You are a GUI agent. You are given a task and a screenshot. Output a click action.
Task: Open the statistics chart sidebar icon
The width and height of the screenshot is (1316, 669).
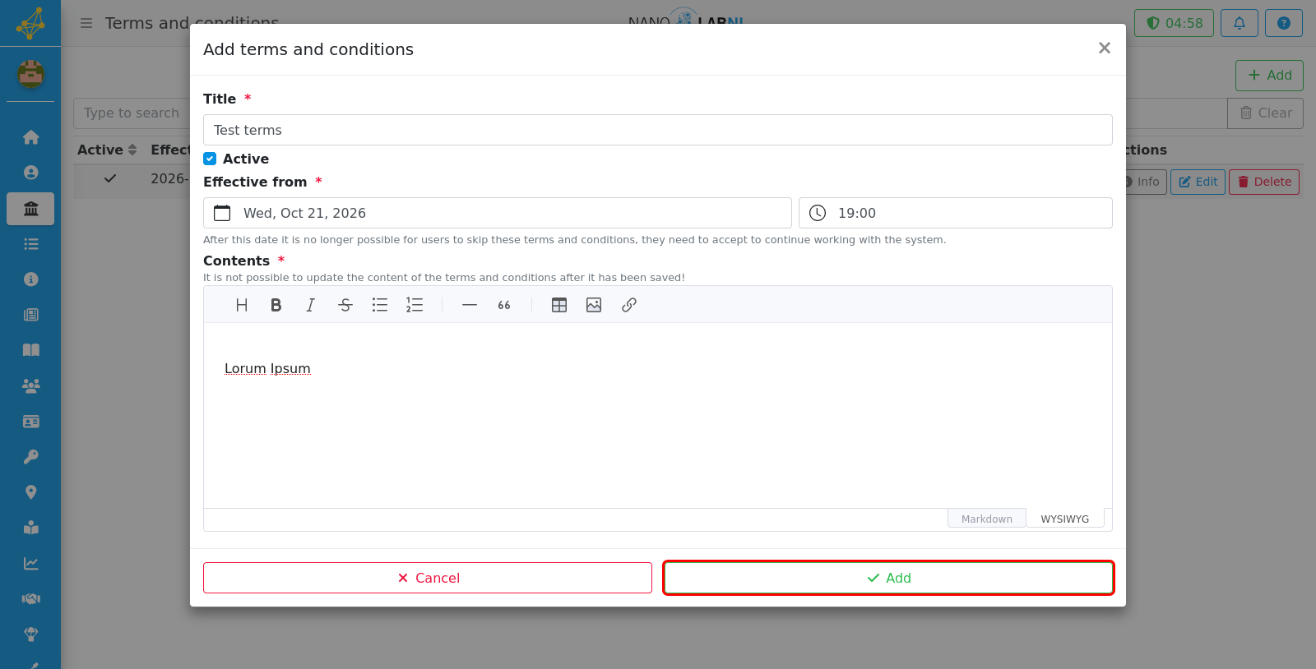(31, 564)
